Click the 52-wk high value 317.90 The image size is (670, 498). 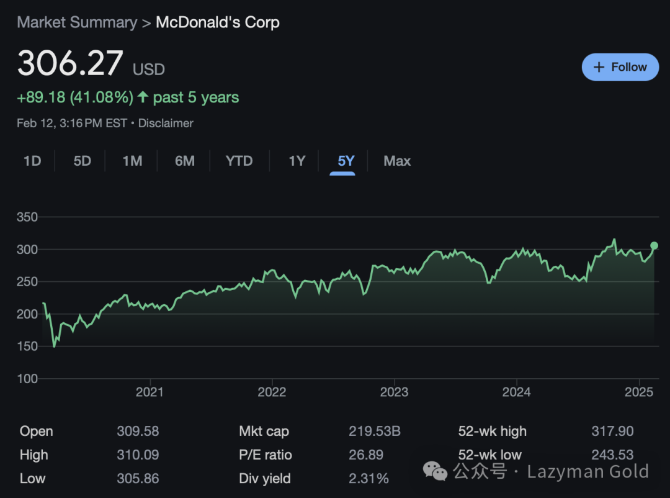click(x=612, y=432)
